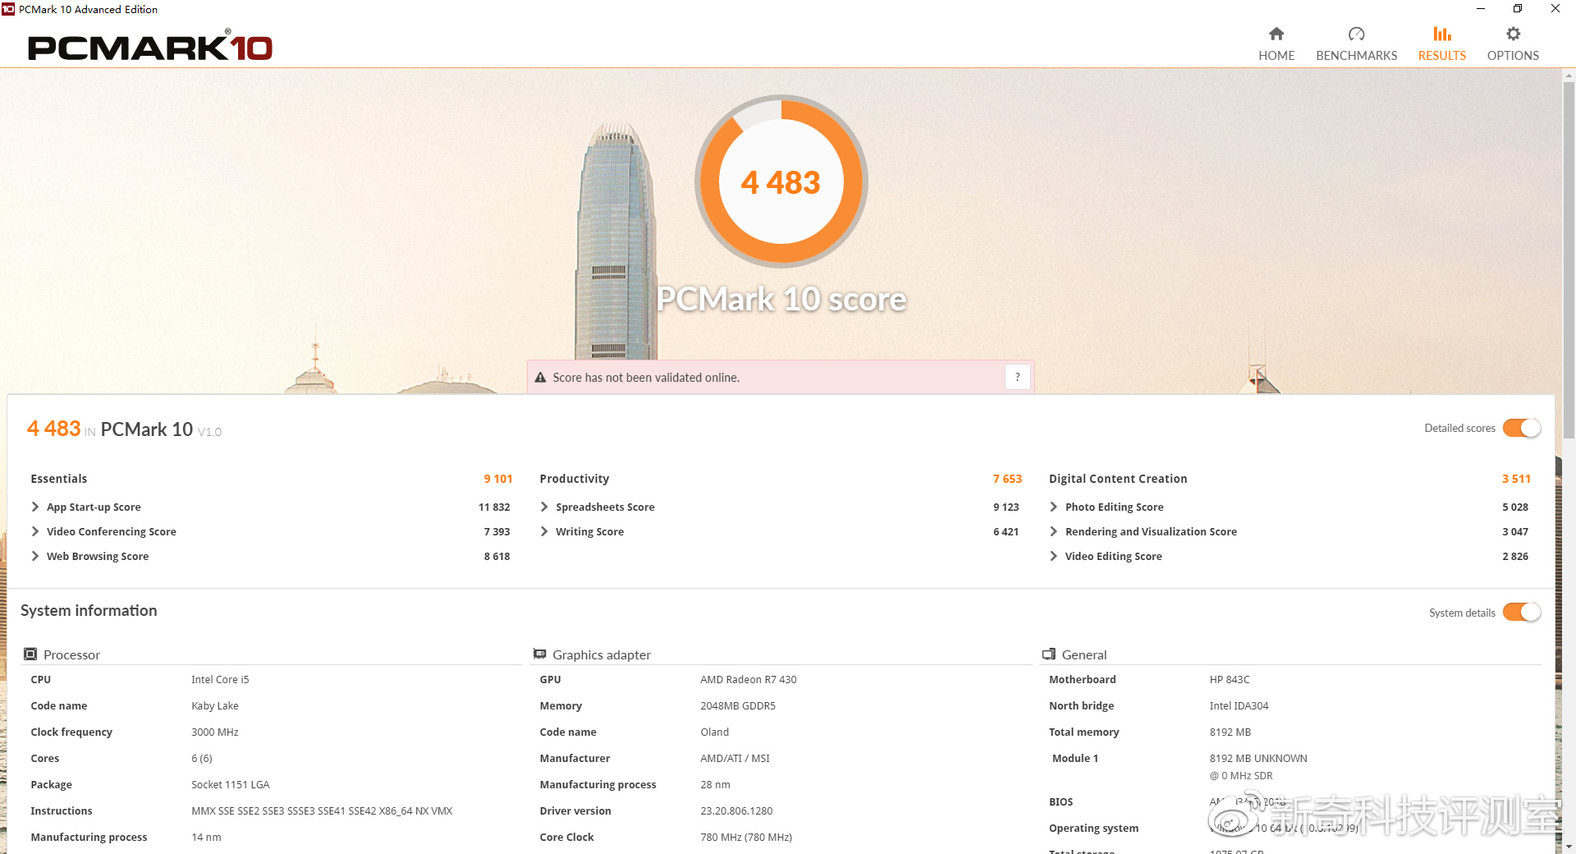Click the Graphics adapter section icon
Viewport: 1576px width, 854px height.
[539, 654]
